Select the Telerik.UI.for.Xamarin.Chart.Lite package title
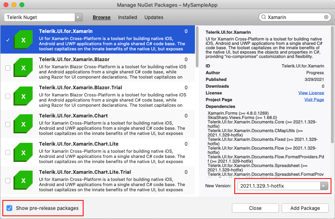 tap(79, 144)
